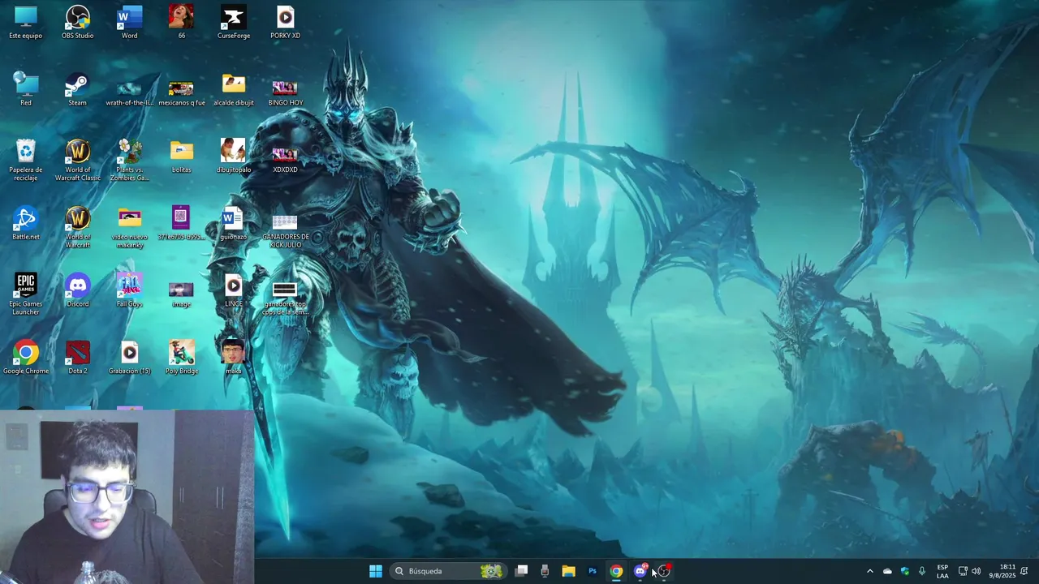Select the maka image file

tap(233, 357)
